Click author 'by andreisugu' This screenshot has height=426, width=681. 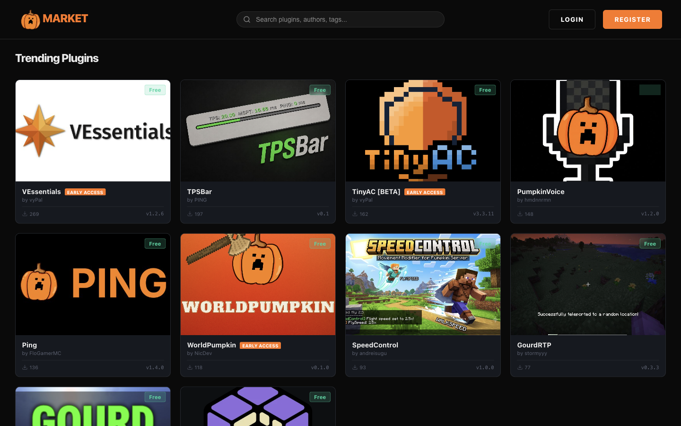point(369,353)
